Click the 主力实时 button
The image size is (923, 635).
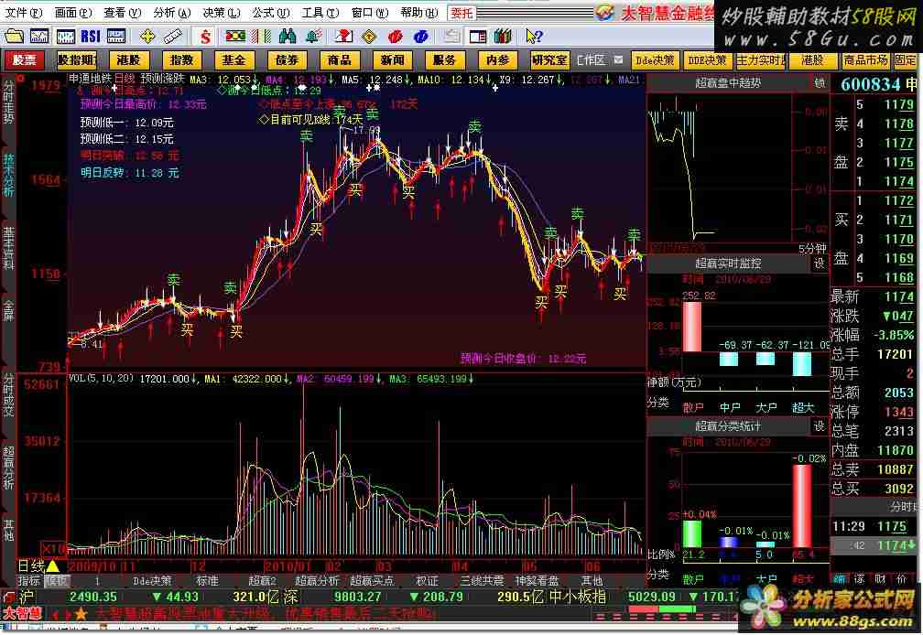coord(760,60)
